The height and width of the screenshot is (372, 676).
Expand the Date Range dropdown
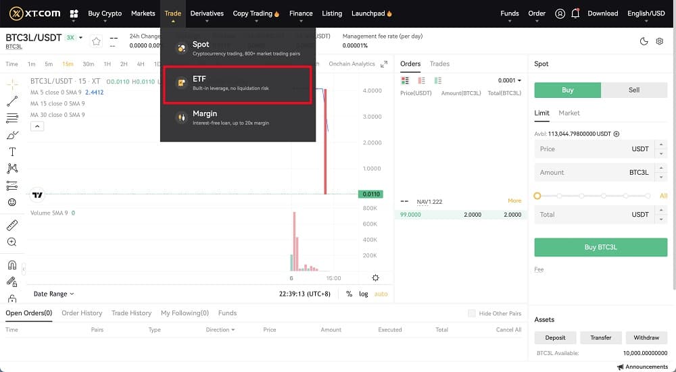[x=54, y=294]
